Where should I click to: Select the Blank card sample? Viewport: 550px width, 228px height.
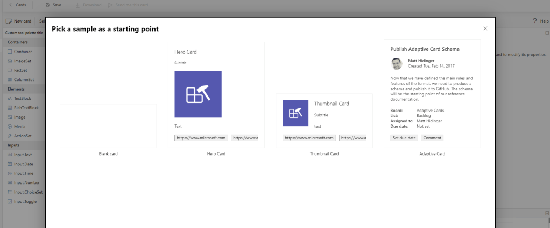coord(108,126)
